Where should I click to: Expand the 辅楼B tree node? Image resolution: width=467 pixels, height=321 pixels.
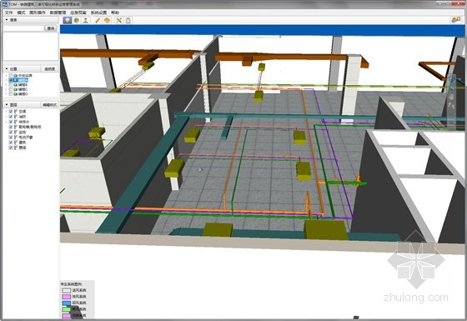pyautogui.click(x=7, y=85)
